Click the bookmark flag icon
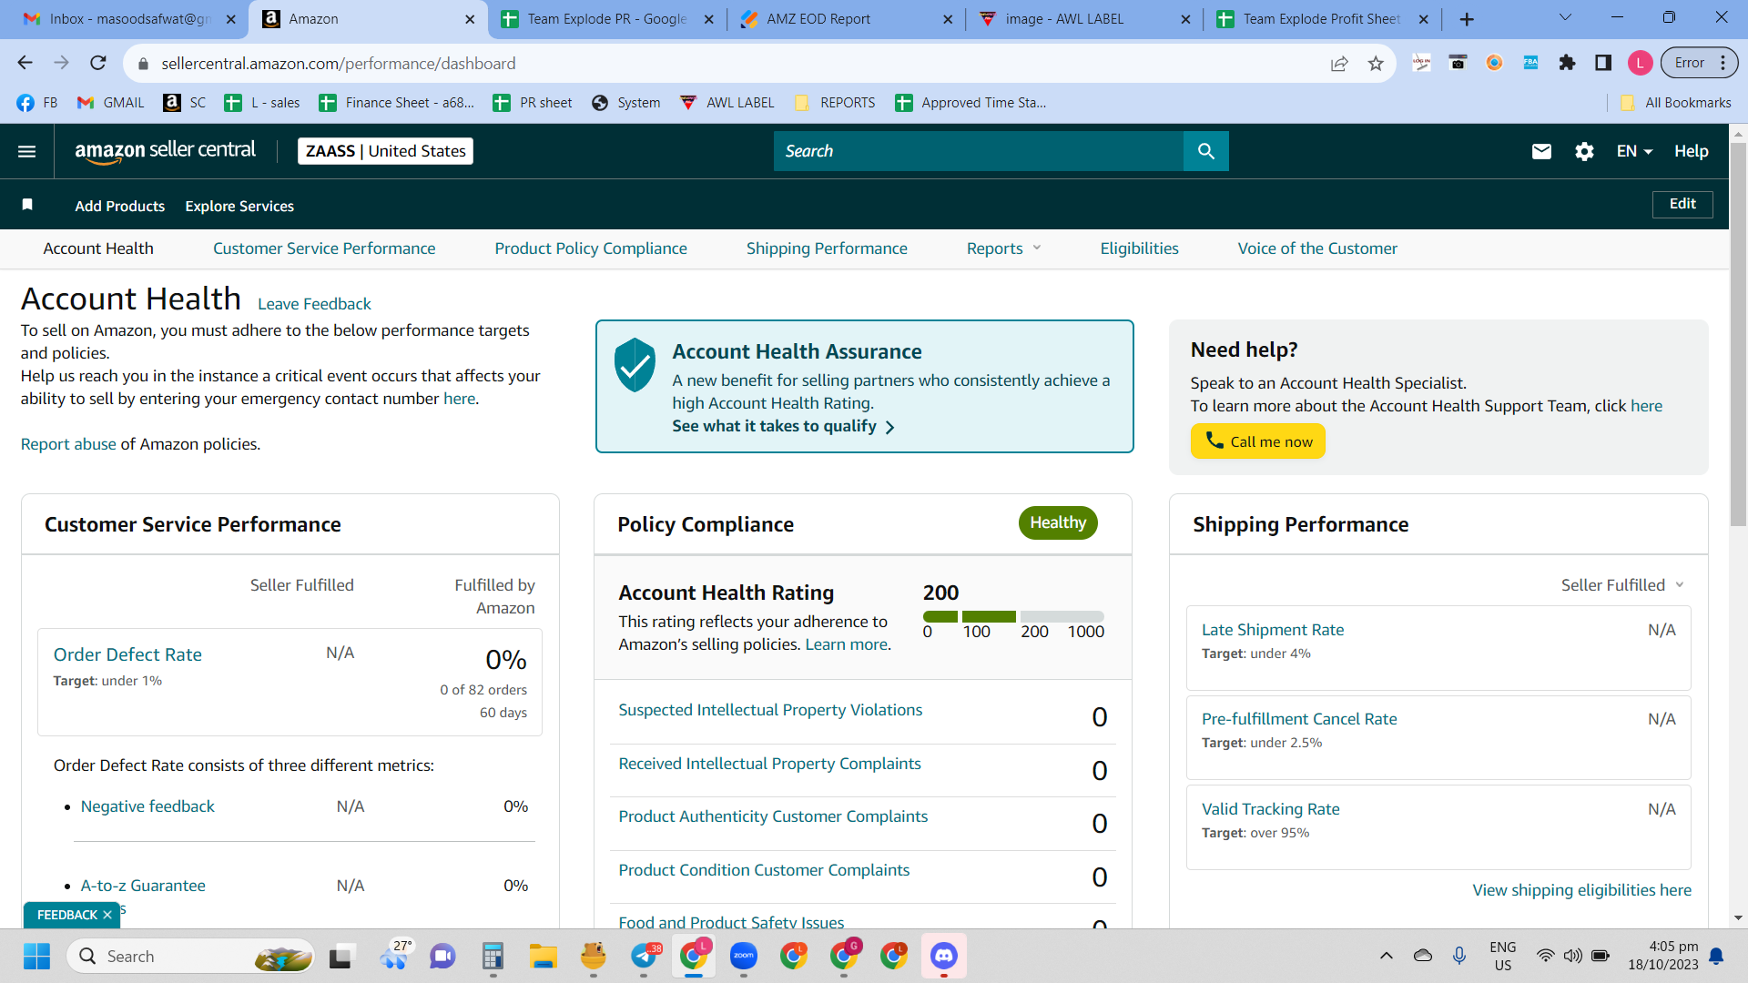This screenshot has height=983, width=1748. [27, 205]
